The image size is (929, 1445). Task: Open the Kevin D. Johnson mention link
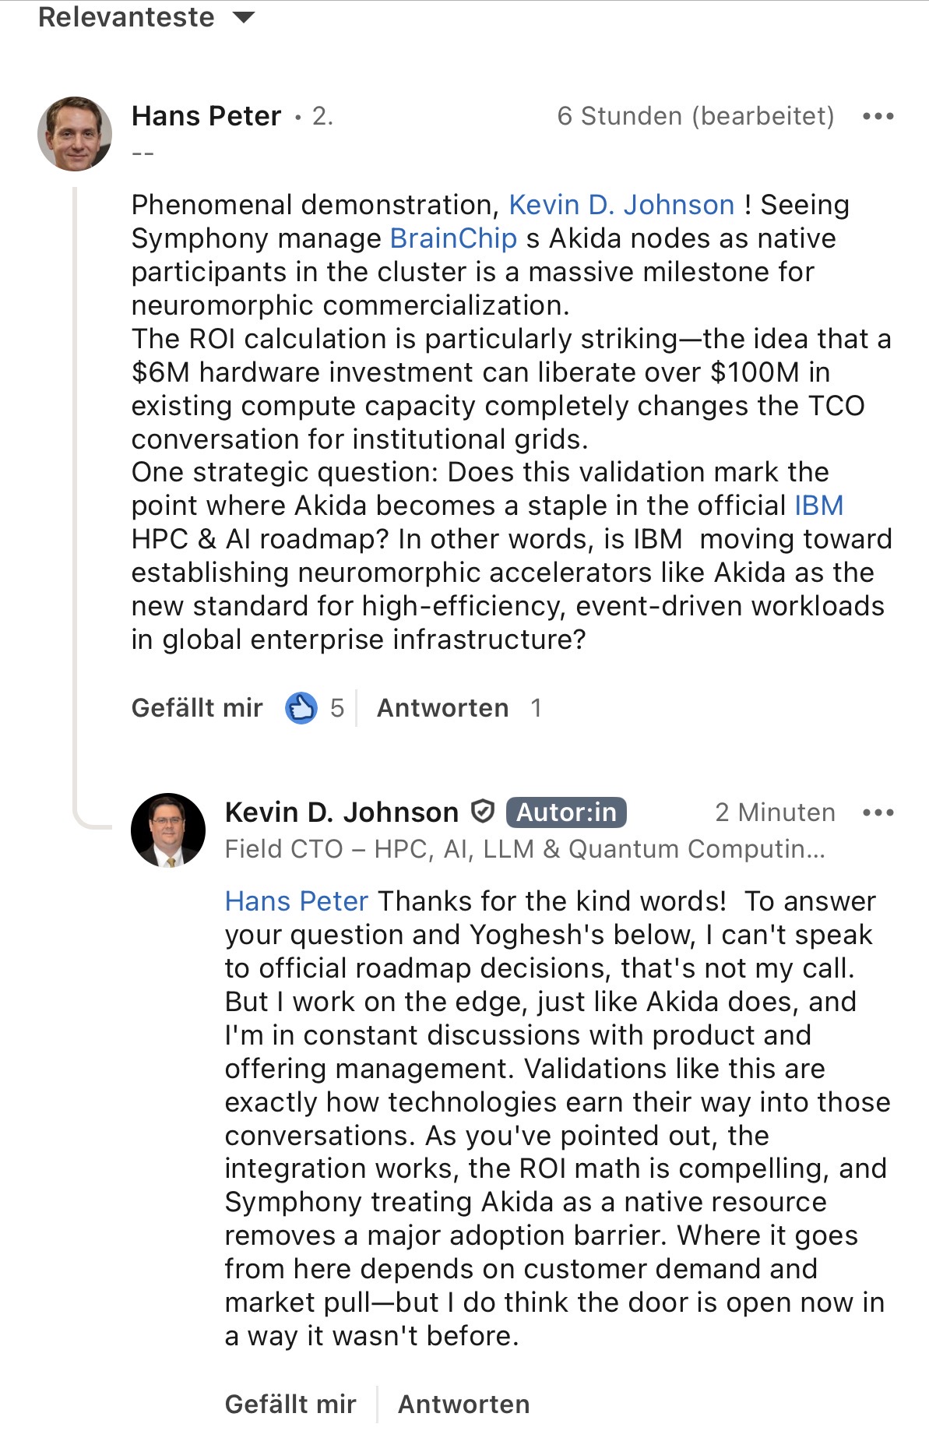pos(621,205)
